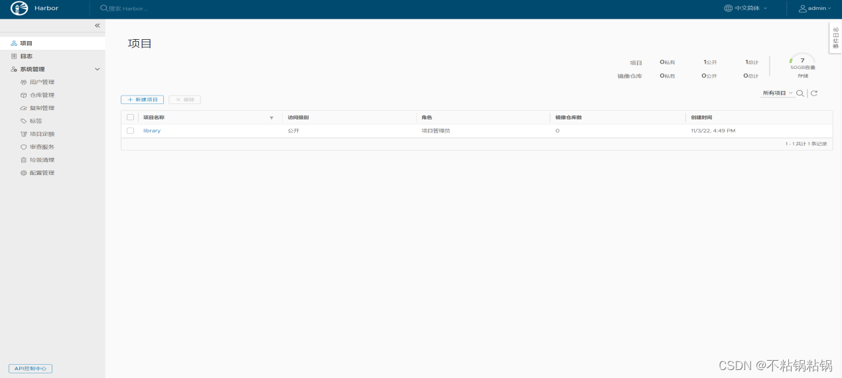Click the 11/3/22, 4:49 PM date cell
The width and height of the screenshot is (842, 378).
click(x=713, y=131)
